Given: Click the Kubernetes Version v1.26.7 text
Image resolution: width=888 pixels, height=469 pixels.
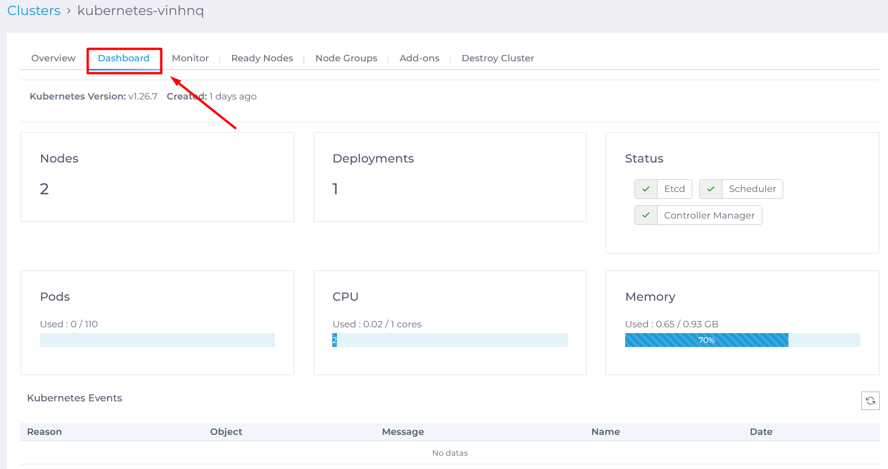Looking at the screenshot, I should coord(93,96).
